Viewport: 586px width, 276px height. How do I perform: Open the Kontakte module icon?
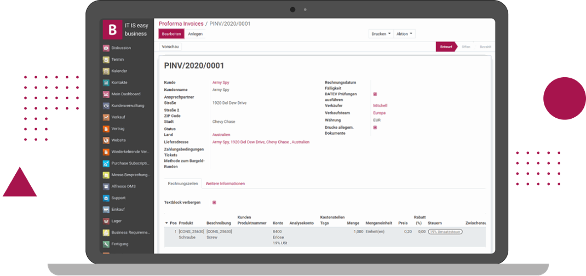106,83
